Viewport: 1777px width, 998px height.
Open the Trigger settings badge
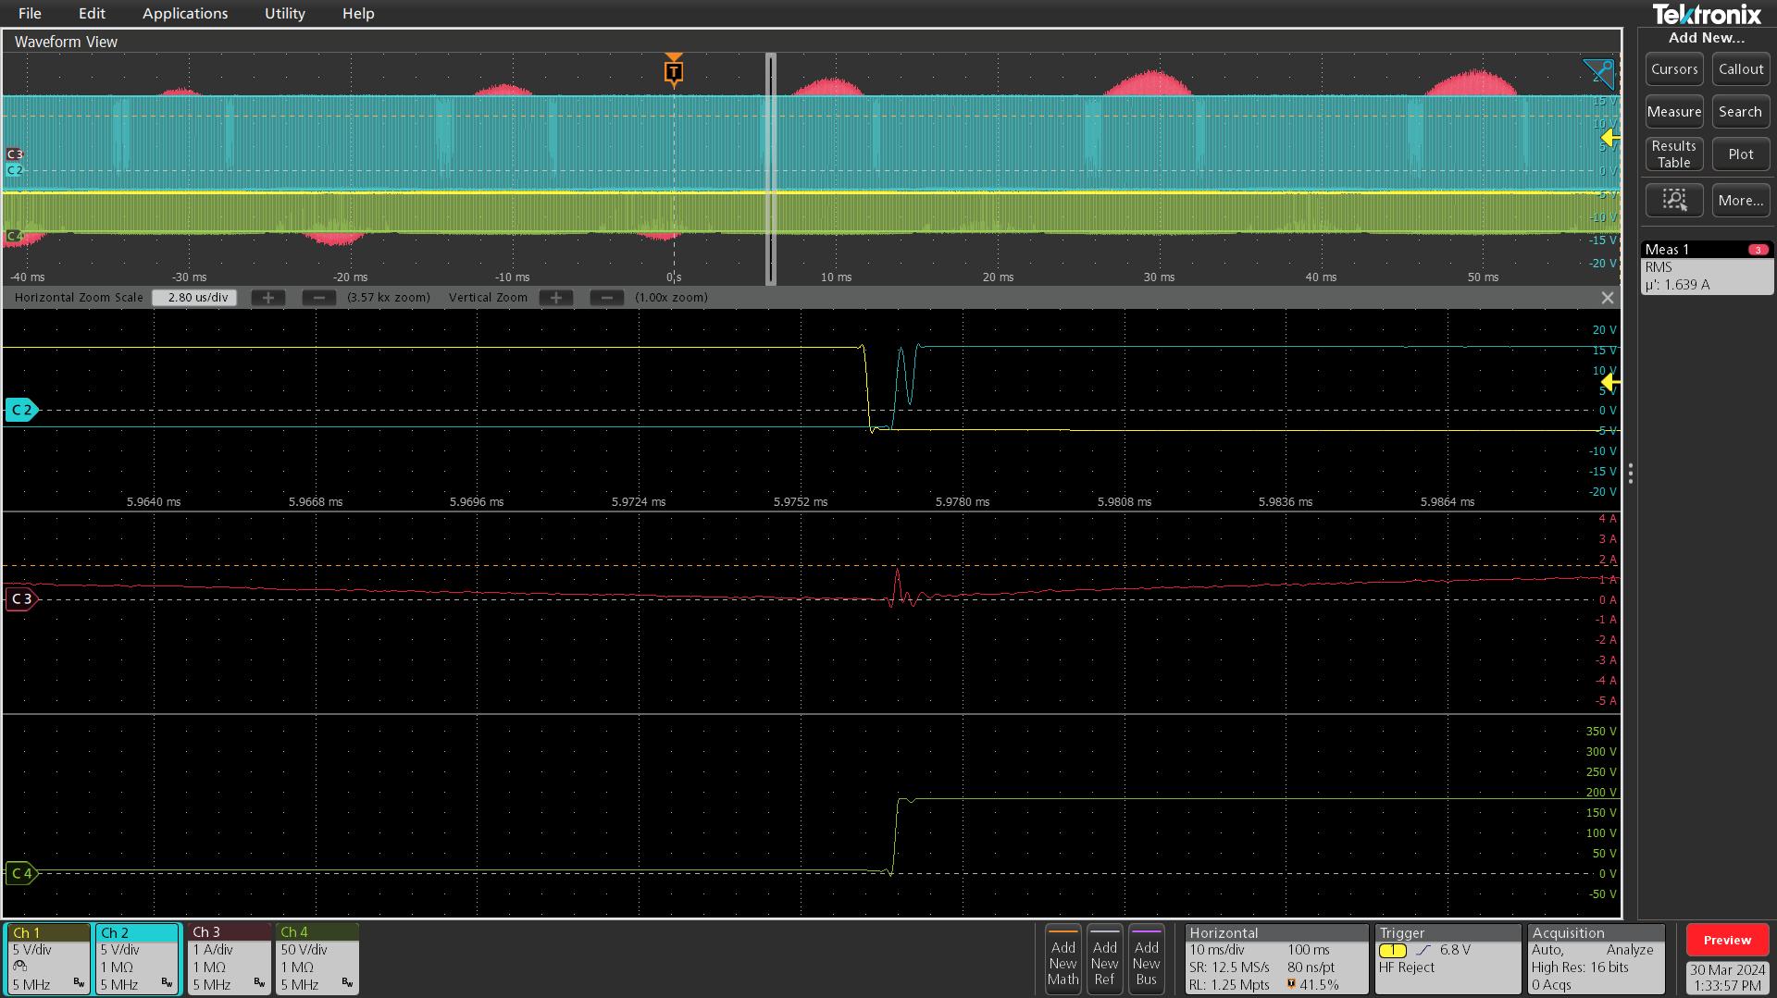click(1448, 959)
